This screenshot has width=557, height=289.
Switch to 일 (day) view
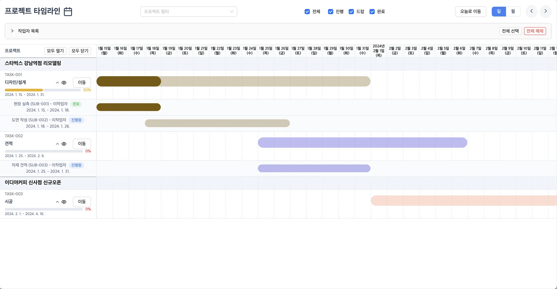coord(499,12)
